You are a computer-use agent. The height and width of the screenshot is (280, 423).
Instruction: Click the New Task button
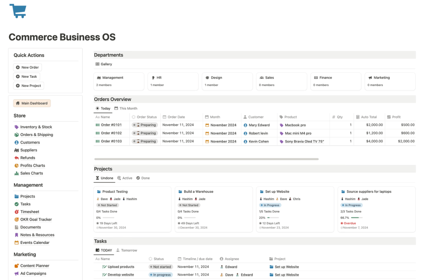click(x=27, y=77)
